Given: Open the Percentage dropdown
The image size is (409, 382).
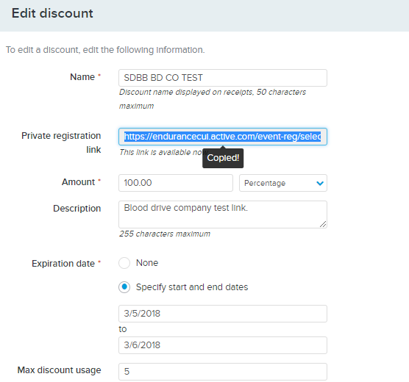Looking at the screenshot, I should (283, 183).
